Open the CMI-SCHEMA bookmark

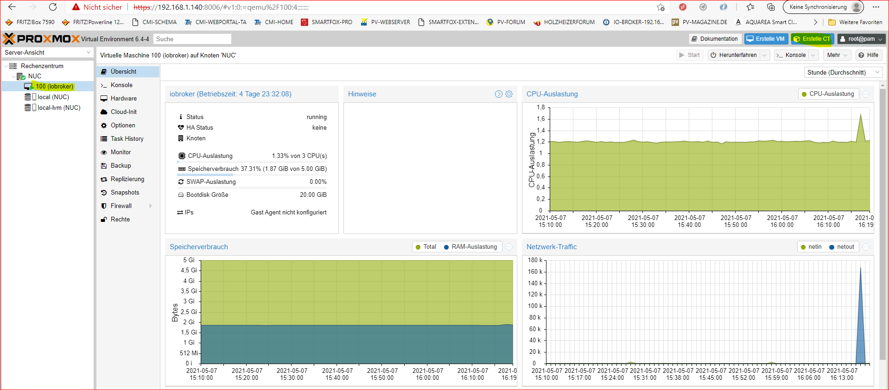pos(154,22)
